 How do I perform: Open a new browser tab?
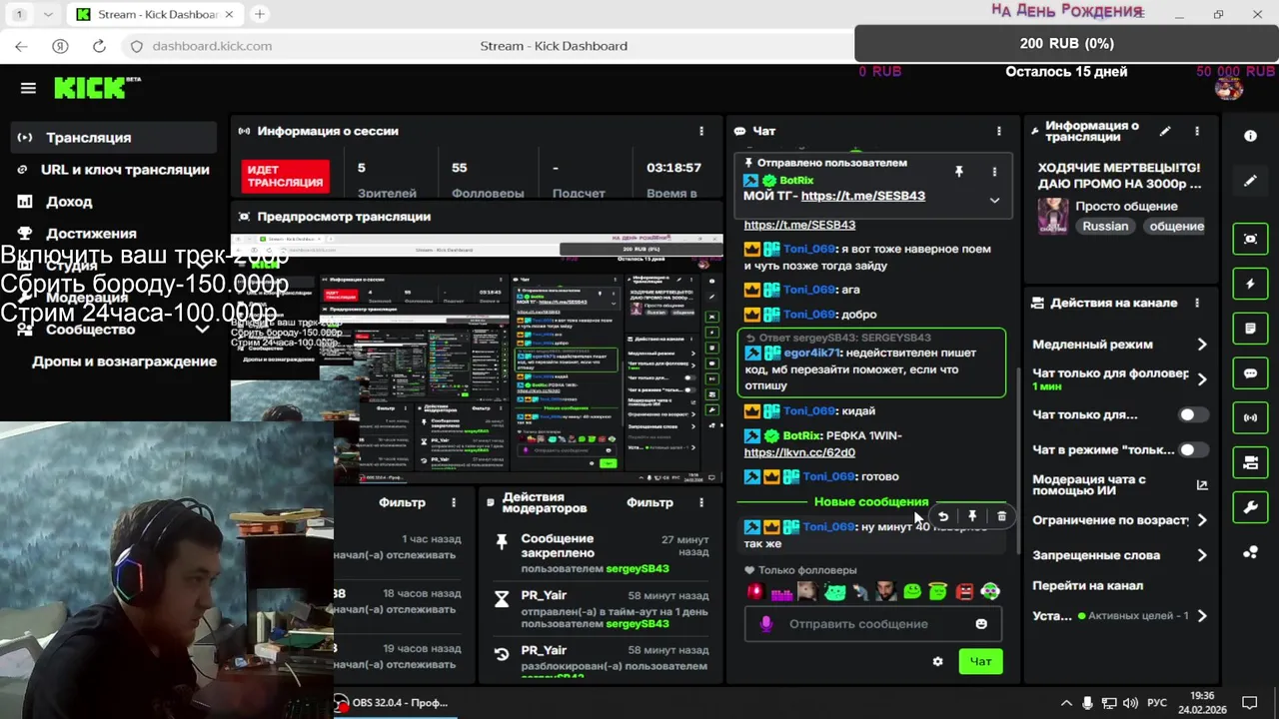(260, 14)
